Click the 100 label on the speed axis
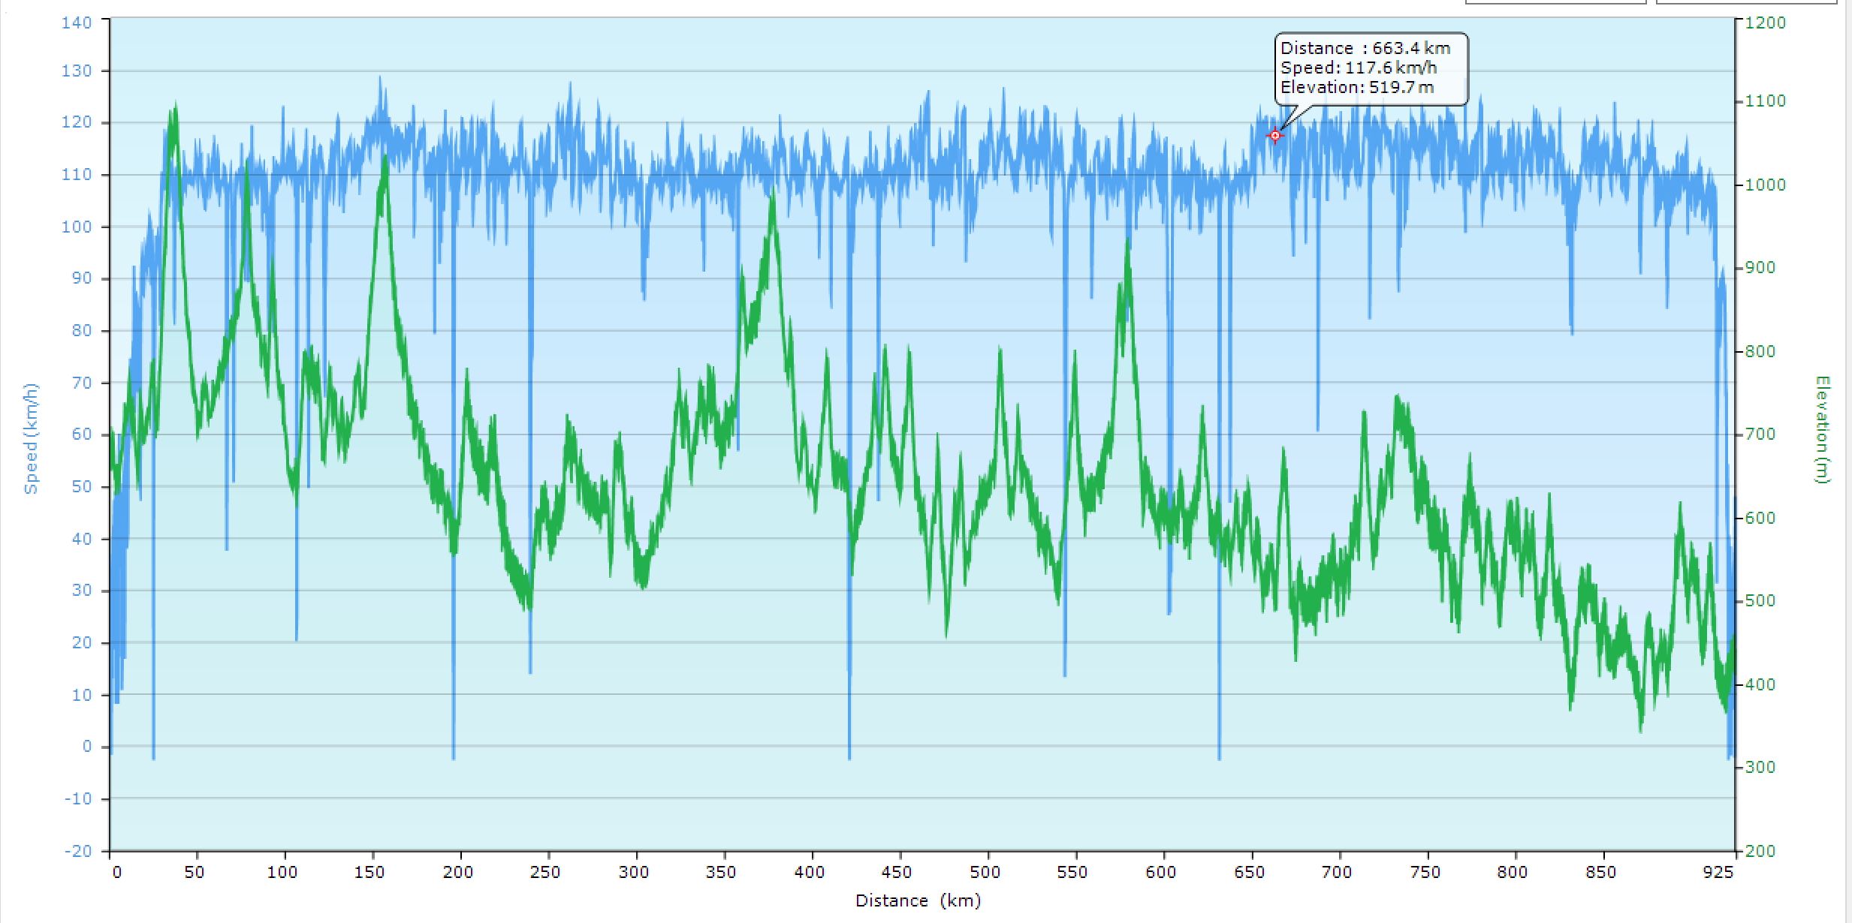The image size is (1852, 923). 76,227
